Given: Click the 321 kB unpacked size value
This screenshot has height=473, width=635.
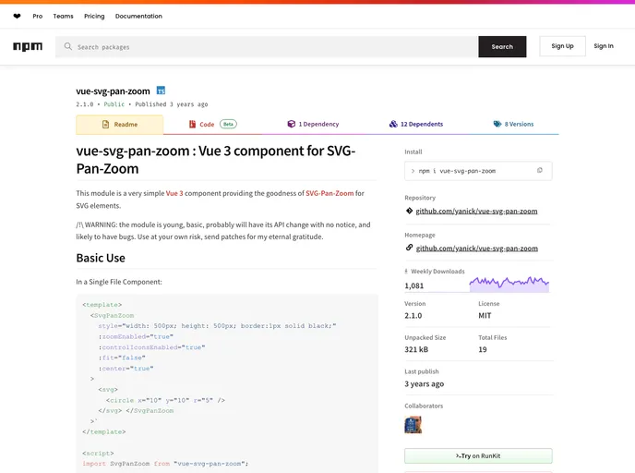Looking at the screenshot, I should pos(416,349).
